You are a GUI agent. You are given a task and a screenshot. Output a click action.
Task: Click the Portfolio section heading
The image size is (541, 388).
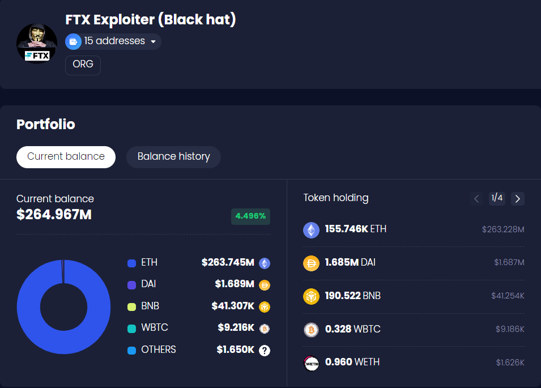click(x=46, y=125)
